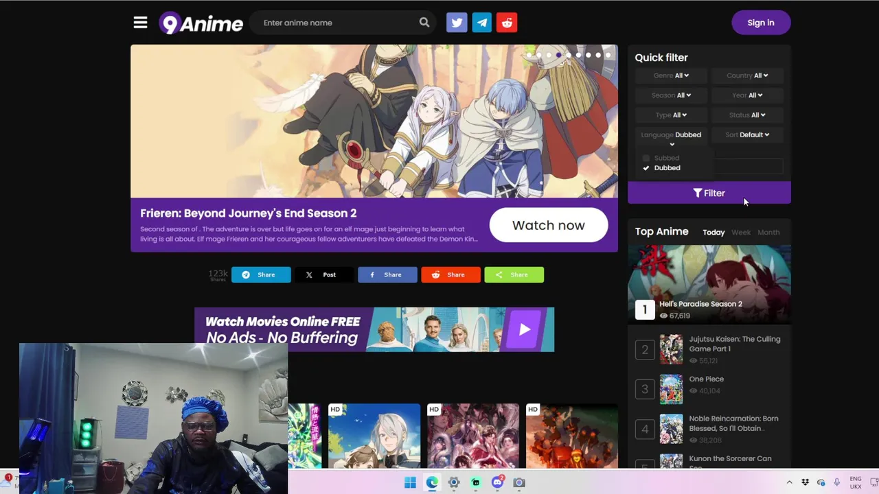This screenshot has width=879, height=494.
Task: Open Frieren: Beyond Journey's End Season 2 title
Action: (249, 213)
